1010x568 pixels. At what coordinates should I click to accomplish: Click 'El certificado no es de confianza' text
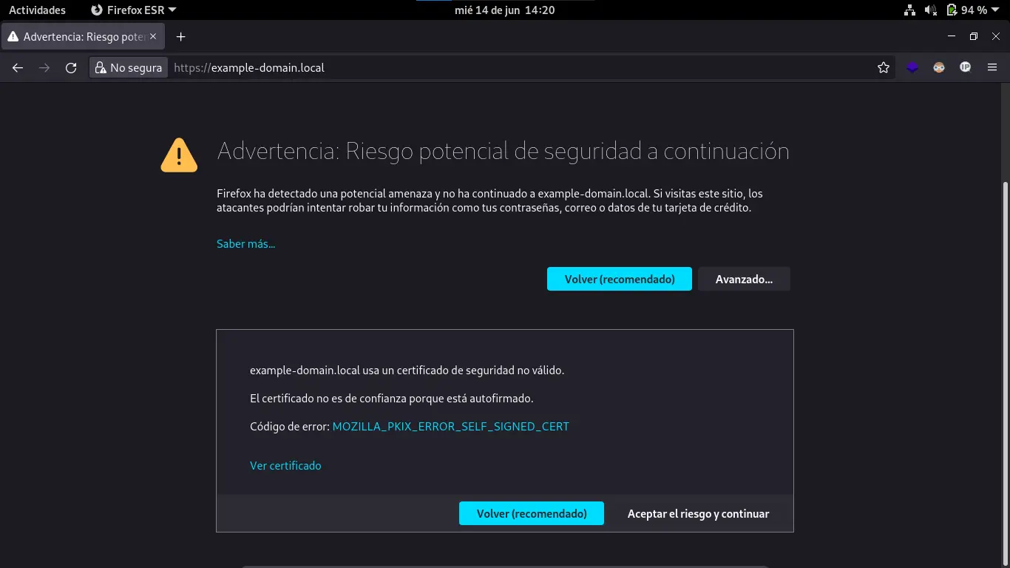391,399
